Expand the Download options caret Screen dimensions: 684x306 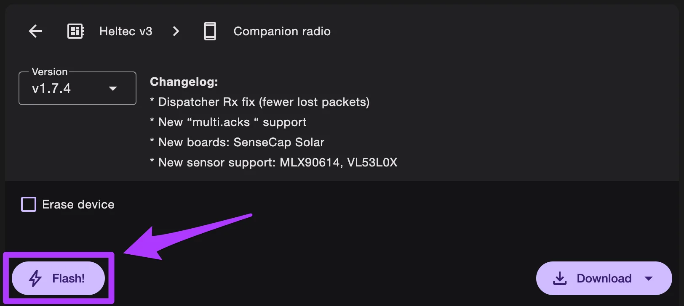coord(649,278)
